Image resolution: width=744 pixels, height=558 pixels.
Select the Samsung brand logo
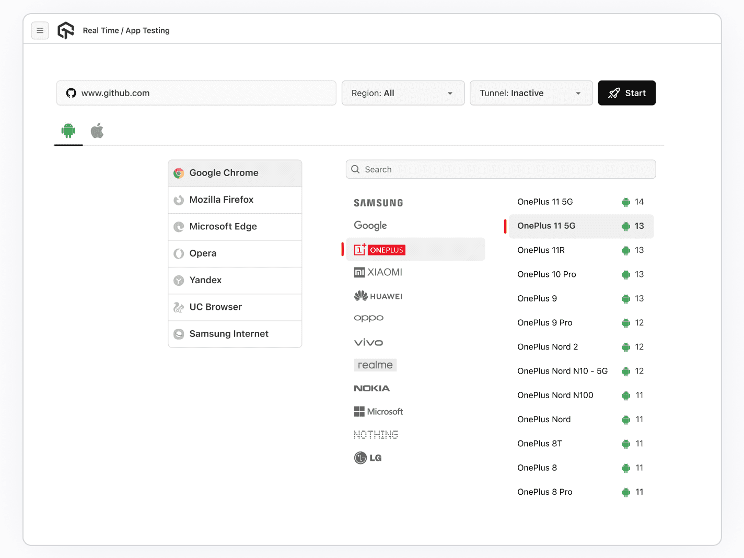point(378,203)
